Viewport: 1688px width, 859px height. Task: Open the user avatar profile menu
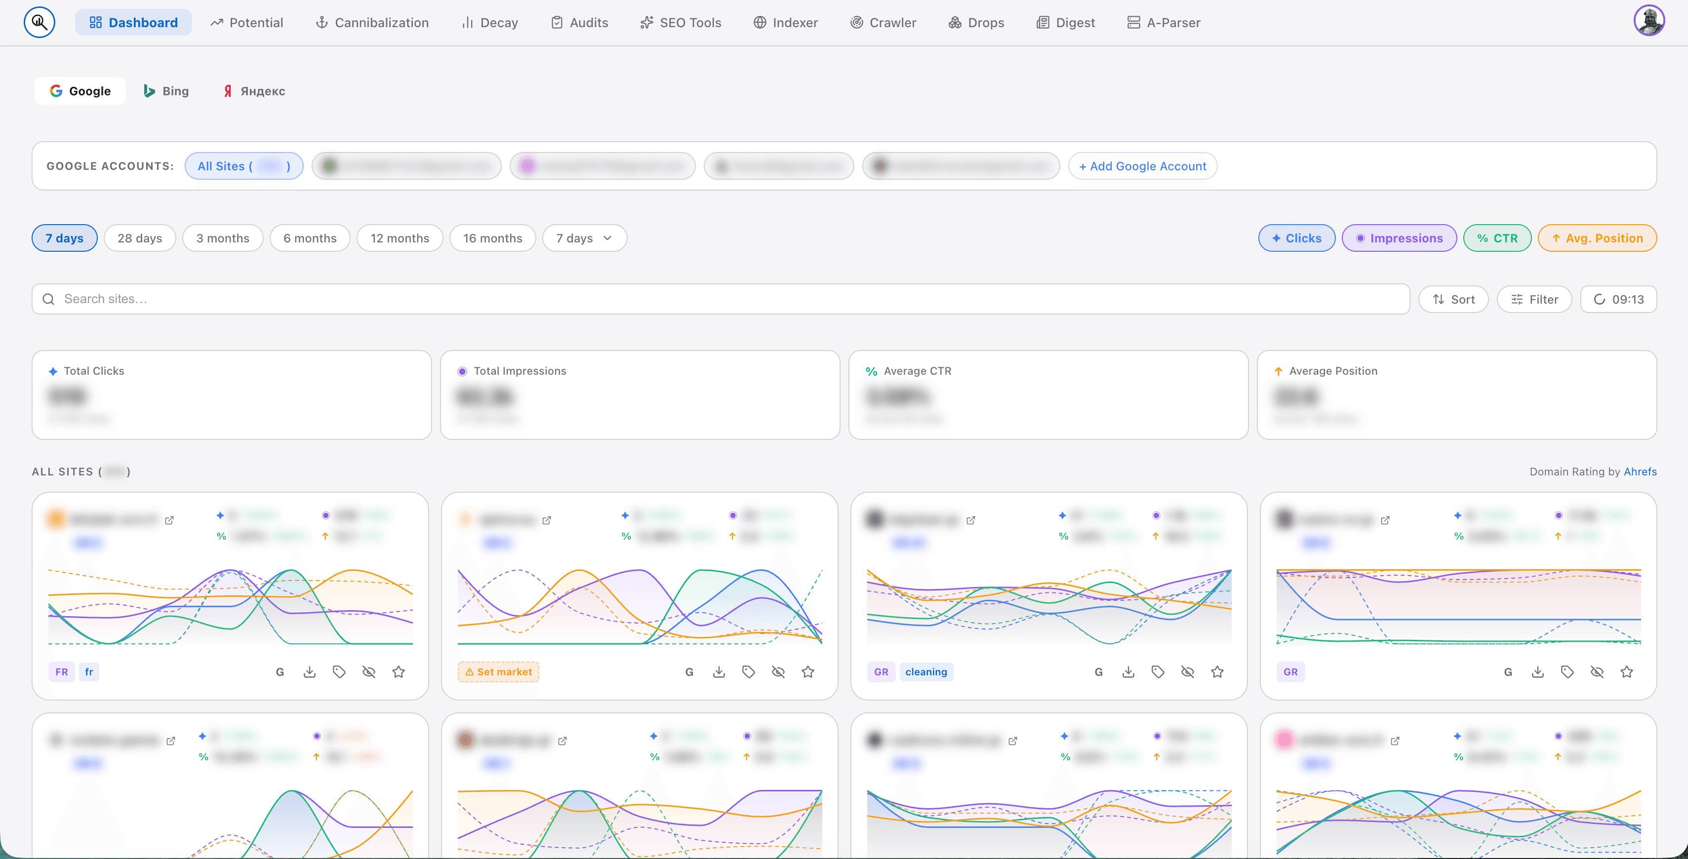click(x=1649, y=20)
